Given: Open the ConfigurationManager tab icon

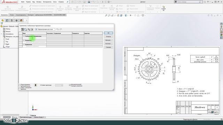Looking at the screenshot, I should [x=12, y=20].
